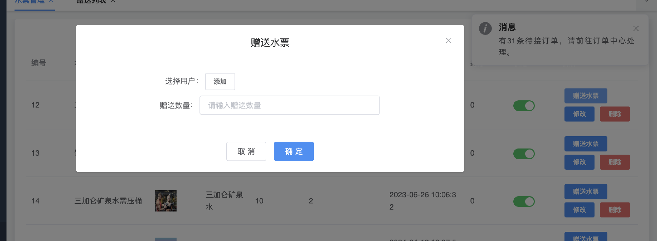Toggle the status switch for row 12
657x241 pixels.
coord(524,106)
